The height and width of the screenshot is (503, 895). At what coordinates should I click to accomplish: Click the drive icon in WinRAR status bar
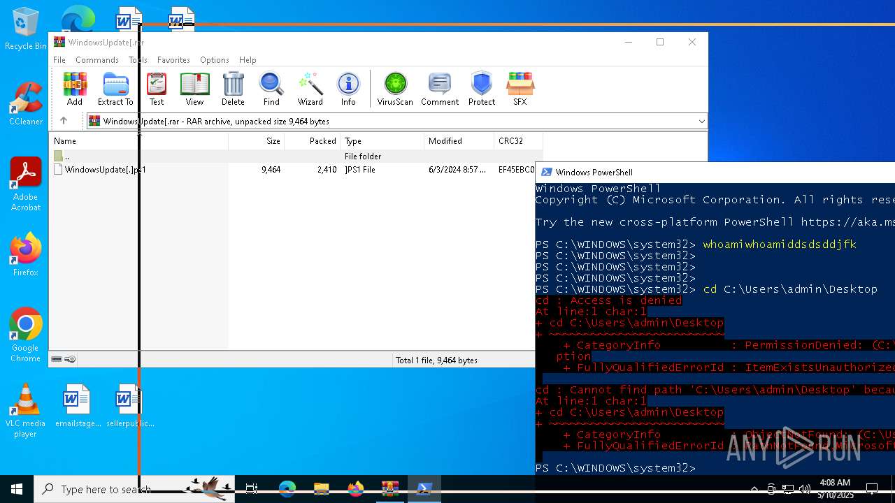57,360
